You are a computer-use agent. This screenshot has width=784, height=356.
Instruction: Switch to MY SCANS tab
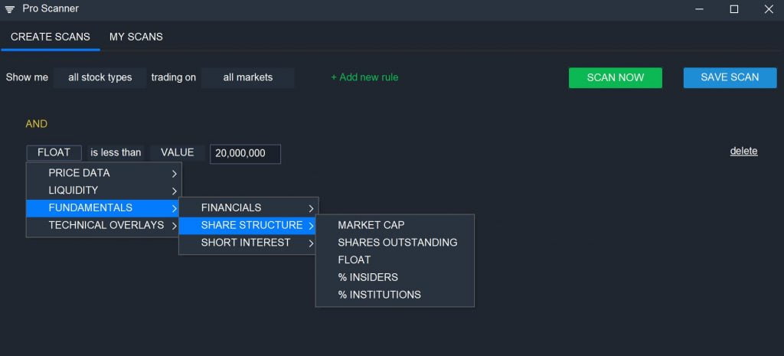point(136,37)
